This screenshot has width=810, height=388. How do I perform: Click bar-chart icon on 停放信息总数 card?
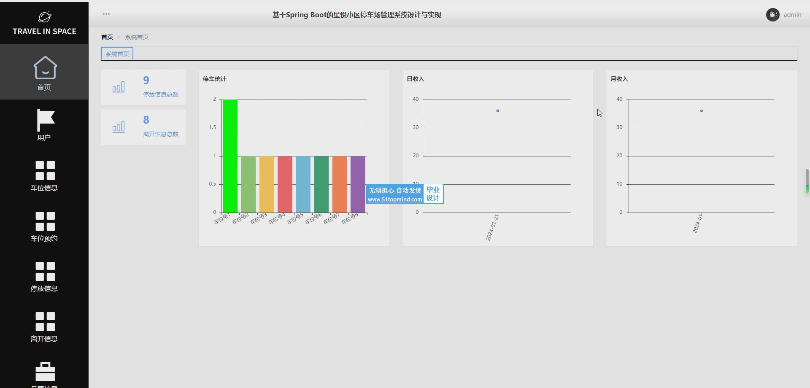[x=119, y=87]
